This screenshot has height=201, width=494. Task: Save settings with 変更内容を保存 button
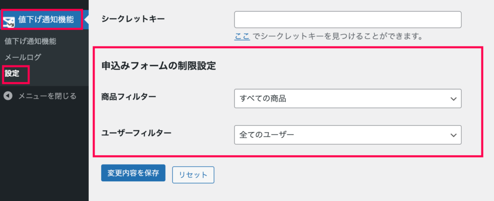[x=133, y=173]
